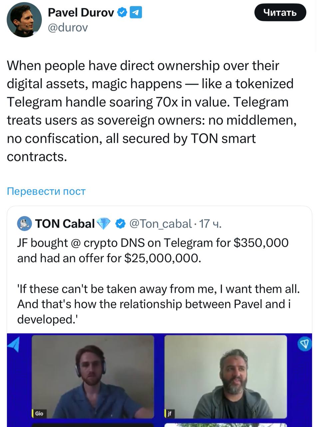The height and width of the screenshot is (427, 319).
Task: Tap the Читать follow button
Action: click(280, 12)
